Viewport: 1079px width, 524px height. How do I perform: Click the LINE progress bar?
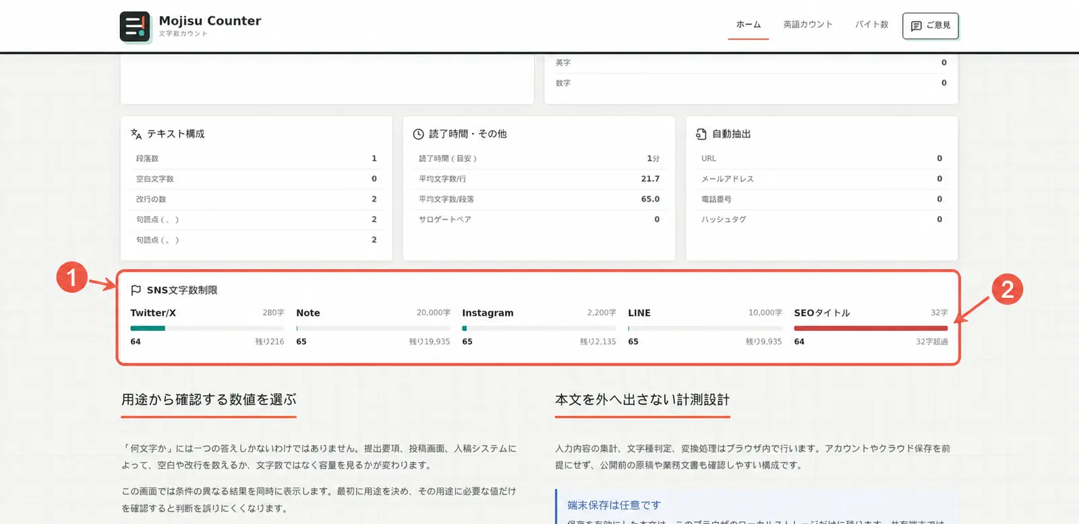(705, 328)
